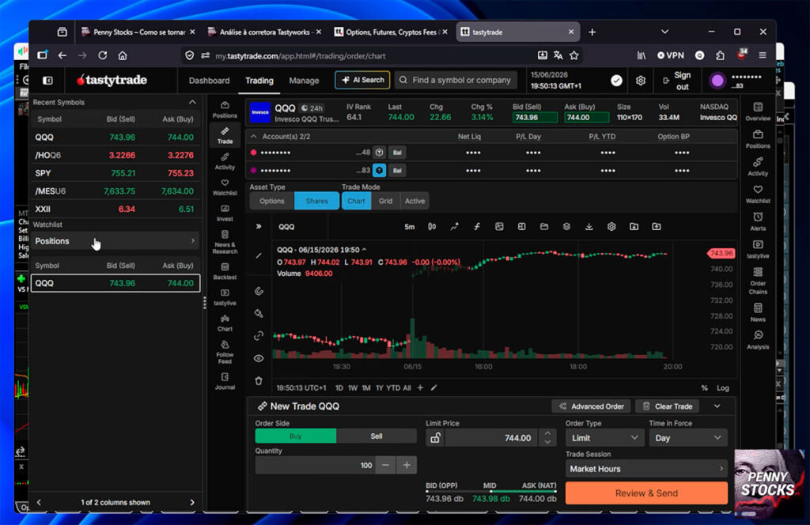Open Time in Force Day dropdown
The width and height of the screenshot is (810, 525).
687,438
